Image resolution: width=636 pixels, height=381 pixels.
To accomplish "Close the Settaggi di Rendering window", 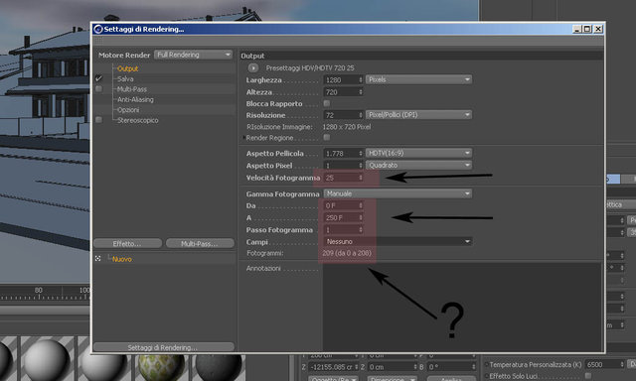I will [x=598, y=29].
